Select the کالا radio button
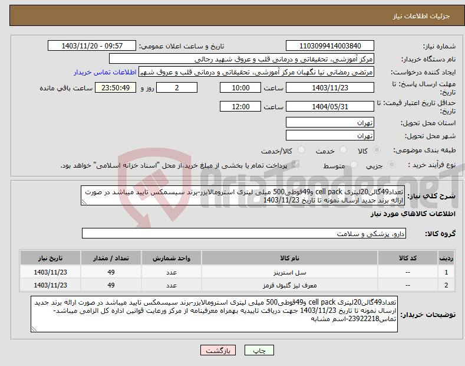The image size is (465, 366). click(x=377, y=150)
